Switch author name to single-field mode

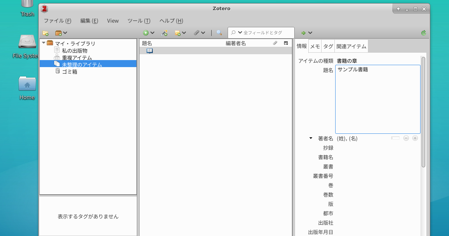[x=395, y=138]
